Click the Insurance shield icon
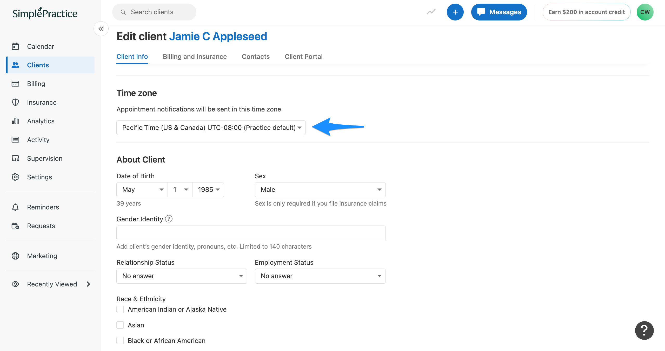 coord(15,102)
